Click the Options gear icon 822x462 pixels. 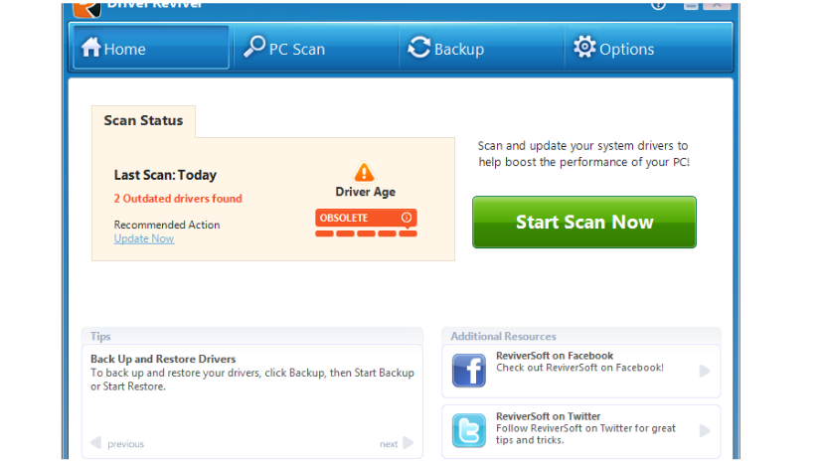click(584, 48)
